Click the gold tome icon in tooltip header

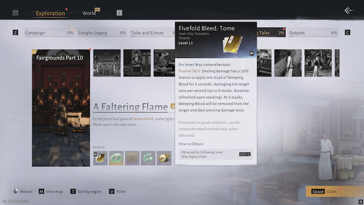click(x=232, y=44)
